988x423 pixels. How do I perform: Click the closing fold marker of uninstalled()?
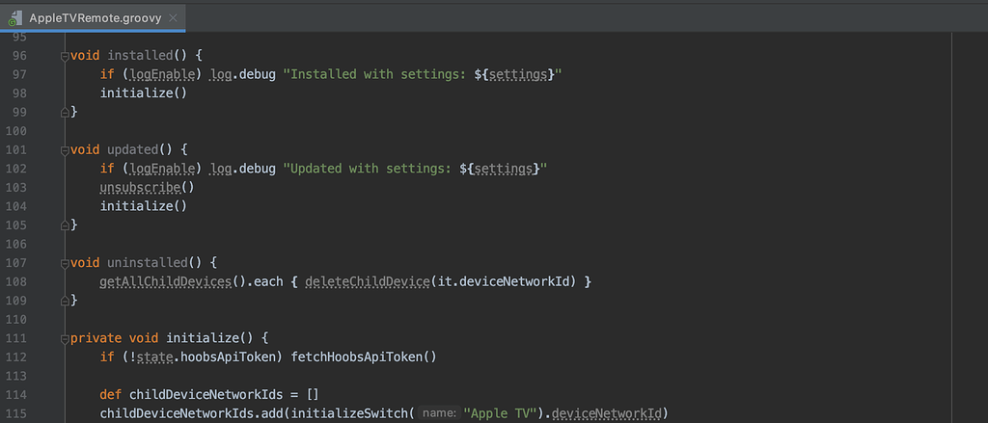tap(65, 301)
